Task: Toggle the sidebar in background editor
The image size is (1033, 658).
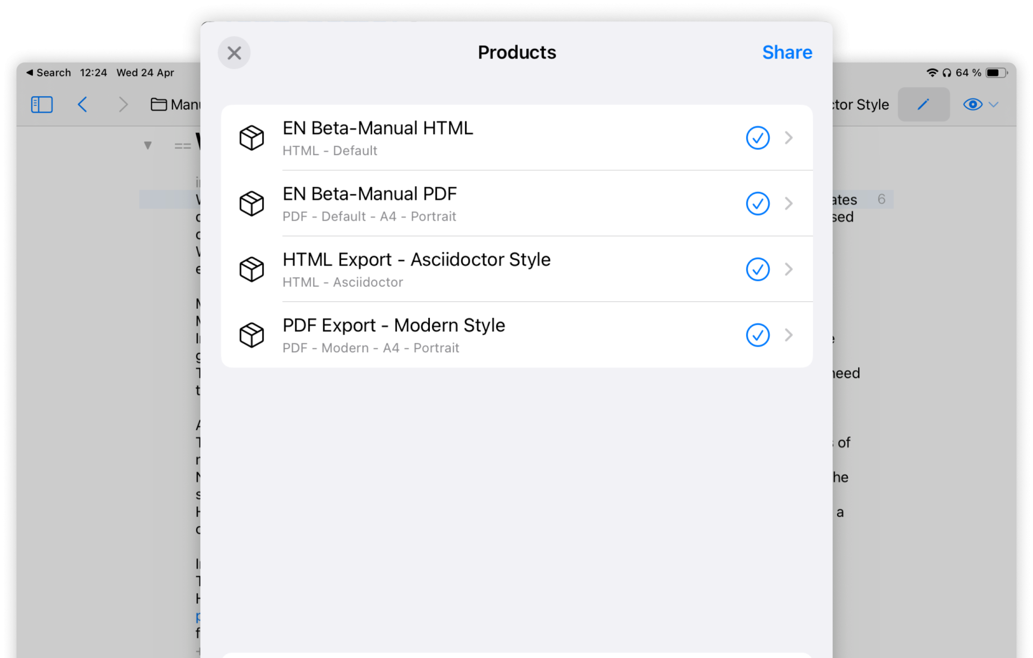Action: [42, 104]
